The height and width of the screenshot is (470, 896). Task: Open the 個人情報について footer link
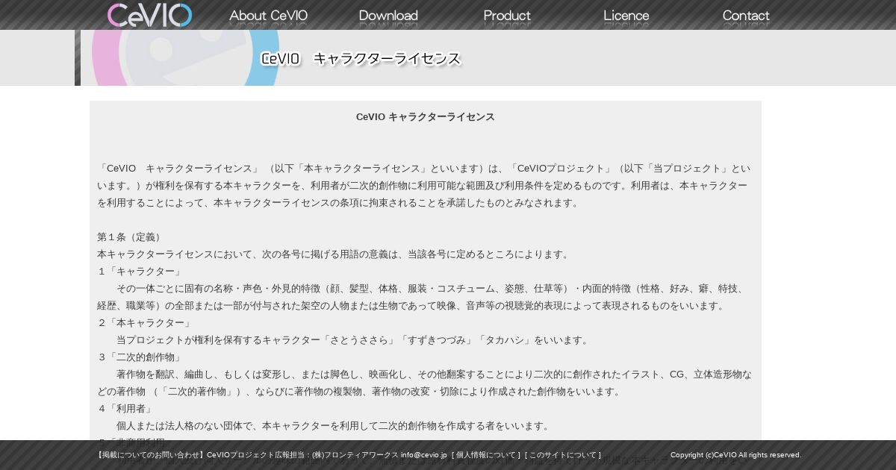click(x=486, y=455)
